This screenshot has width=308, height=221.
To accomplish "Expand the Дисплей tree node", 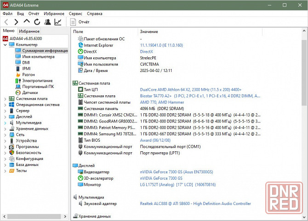I will [x=6, y=117].
